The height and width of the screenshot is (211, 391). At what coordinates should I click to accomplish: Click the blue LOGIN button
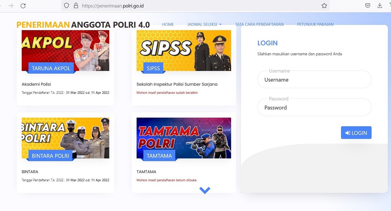coord(356,133)
